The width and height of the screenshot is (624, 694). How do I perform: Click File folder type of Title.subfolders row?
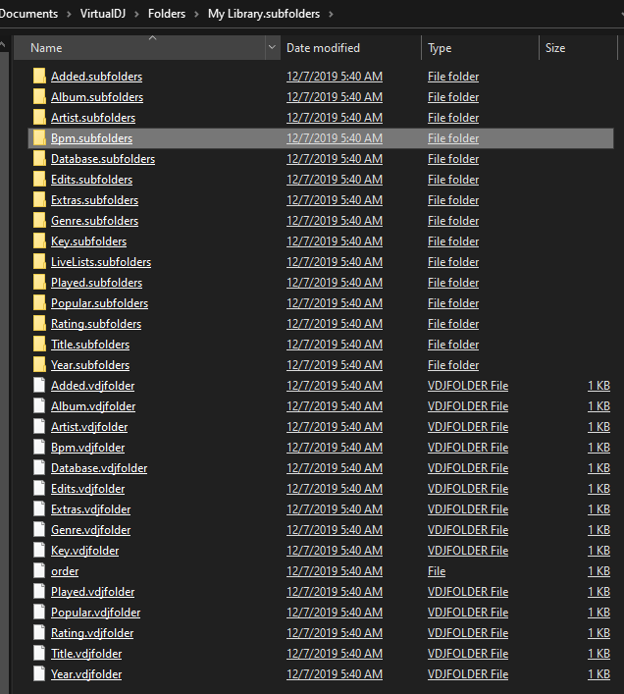pos(453,345)
